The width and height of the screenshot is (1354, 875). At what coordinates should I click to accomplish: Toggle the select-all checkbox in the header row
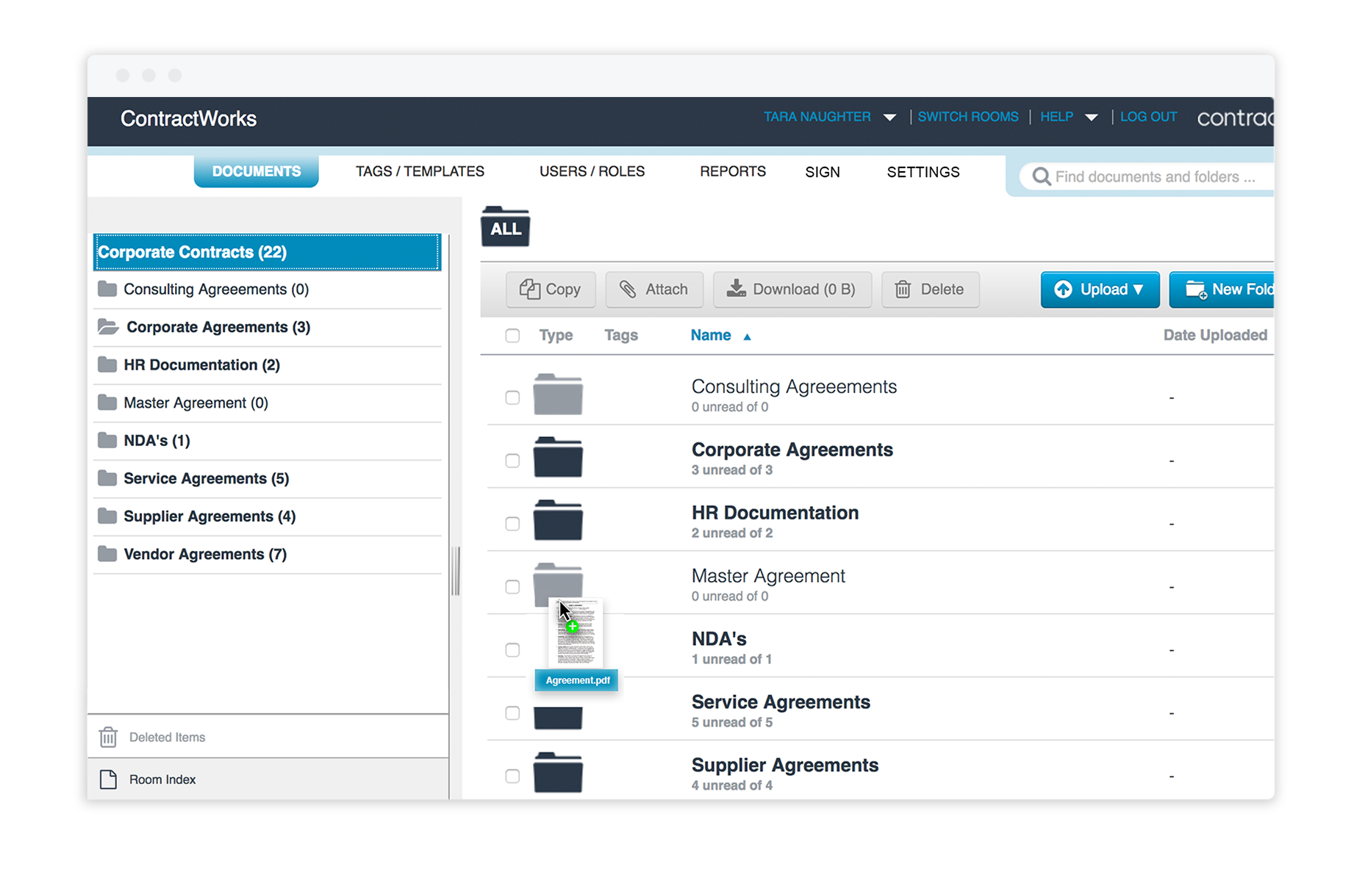(512, 334)
